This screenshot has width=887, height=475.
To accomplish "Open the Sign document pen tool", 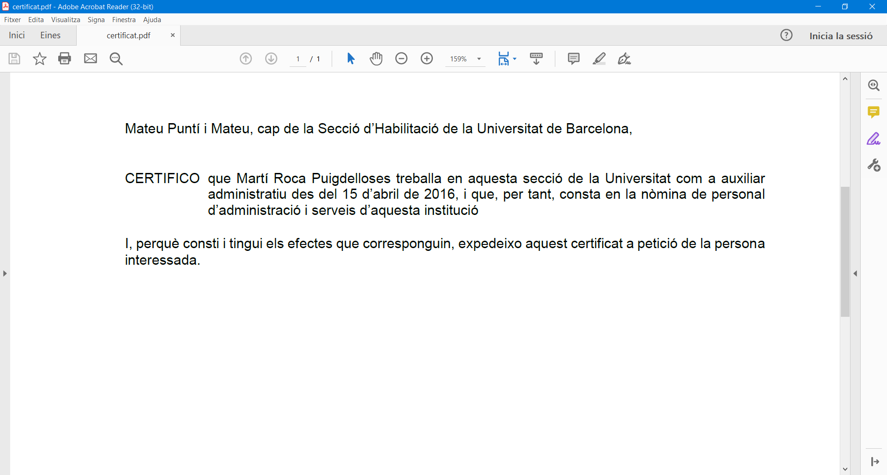I will [624, 59].
